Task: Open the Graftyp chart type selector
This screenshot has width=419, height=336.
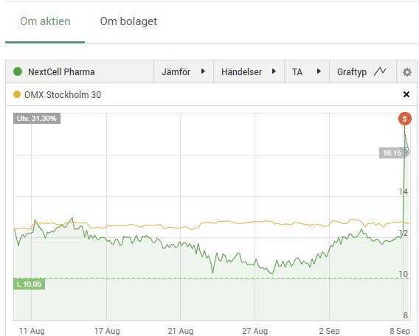Action: 363,71
